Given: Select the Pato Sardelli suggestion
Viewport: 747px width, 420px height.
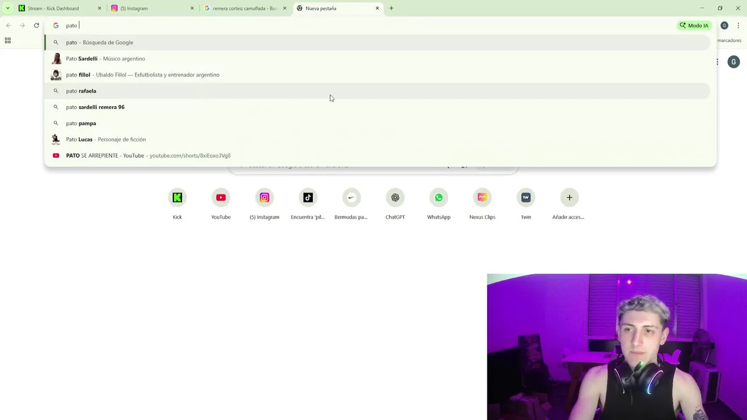Looking at the screenshot, I should (x=377, y=58).
